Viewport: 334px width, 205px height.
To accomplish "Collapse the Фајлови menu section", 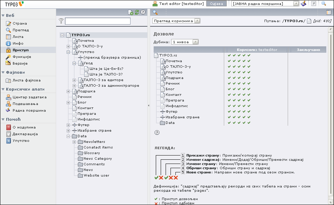I will (3, 72).
